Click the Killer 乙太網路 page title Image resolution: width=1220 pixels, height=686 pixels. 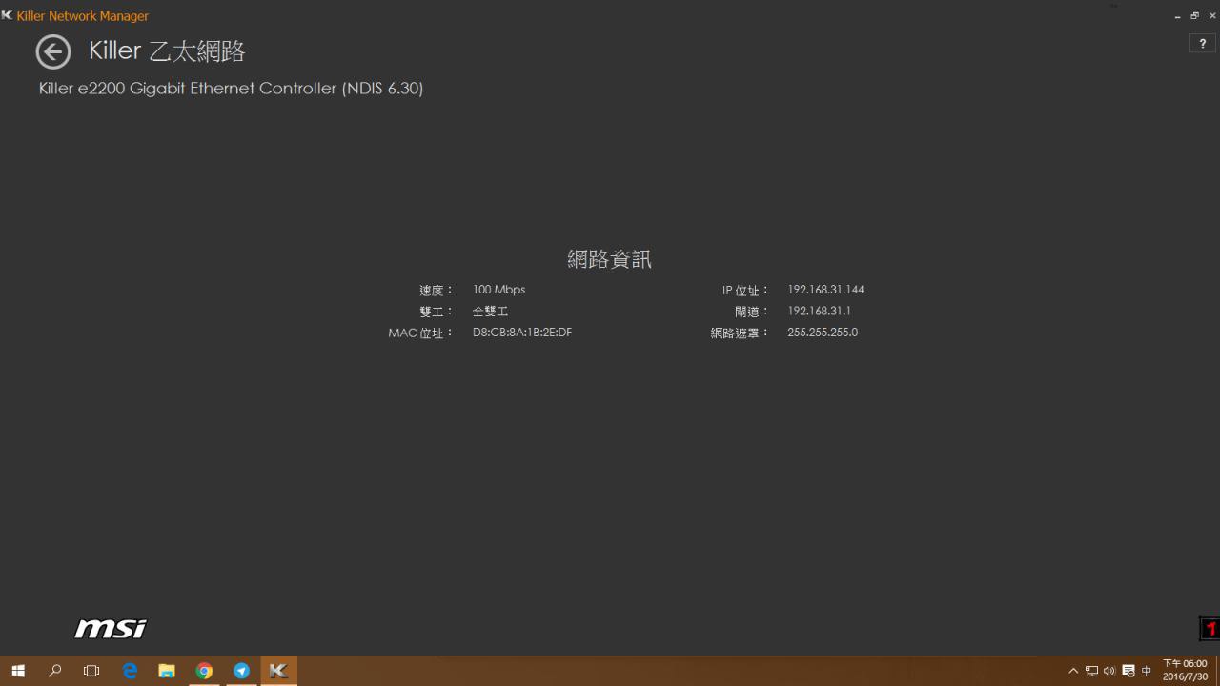pos(167,50)
